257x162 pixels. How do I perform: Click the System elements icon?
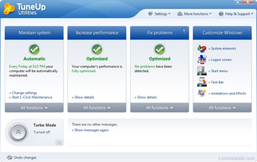tap(202, 48)
